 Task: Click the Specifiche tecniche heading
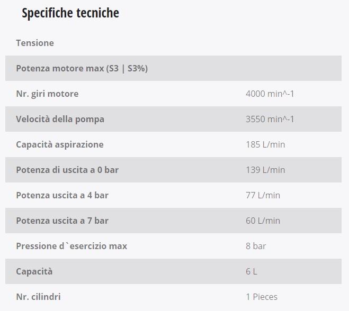coord(70,13)
